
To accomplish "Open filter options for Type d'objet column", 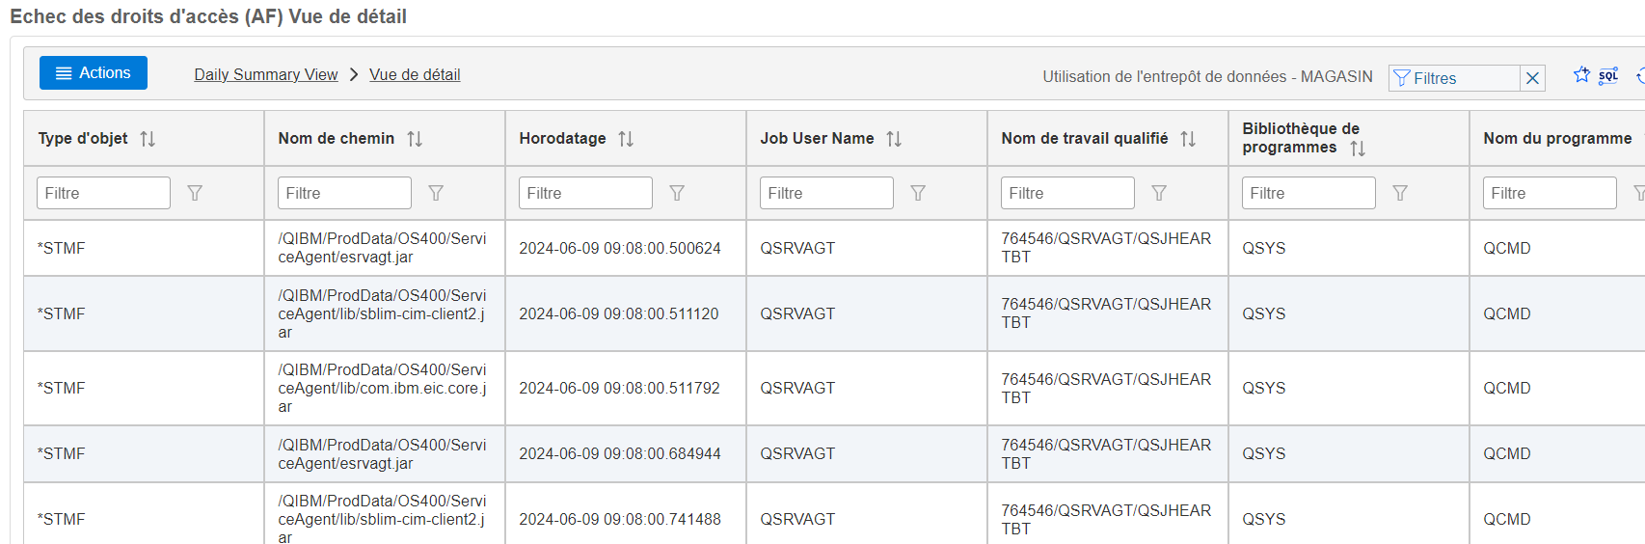I will [x=195, y=193].
